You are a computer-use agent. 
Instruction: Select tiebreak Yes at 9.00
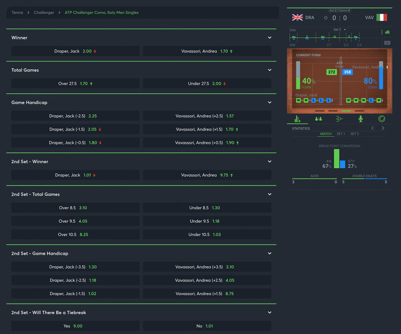76,326
